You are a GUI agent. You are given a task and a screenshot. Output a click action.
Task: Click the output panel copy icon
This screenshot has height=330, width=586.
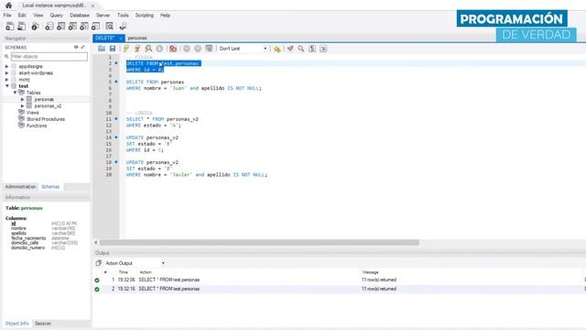[98, 263]
